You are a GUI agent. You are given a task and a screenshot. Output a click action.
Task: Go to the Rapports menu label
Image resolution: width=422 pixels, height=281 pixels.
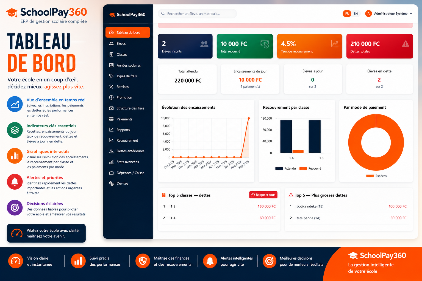tap(123, 130)
